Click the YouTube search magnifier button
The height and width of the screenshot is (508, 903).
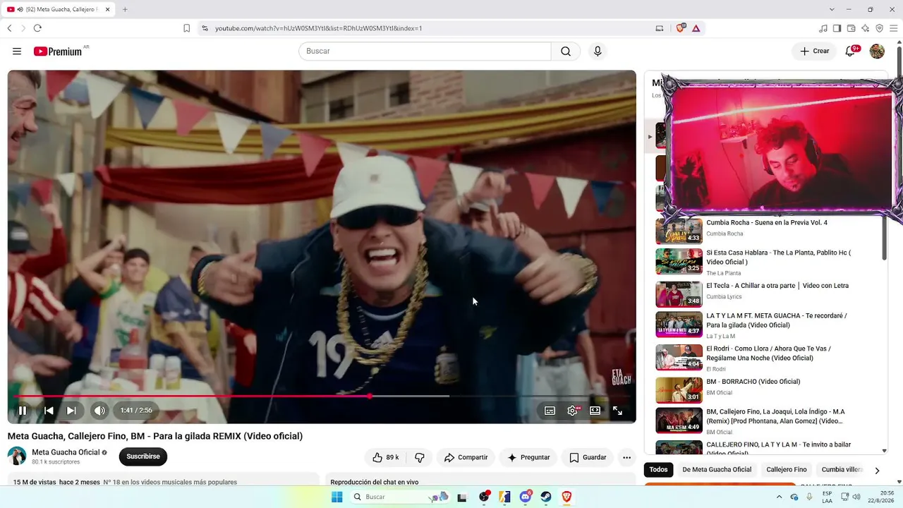click(566, 52)
